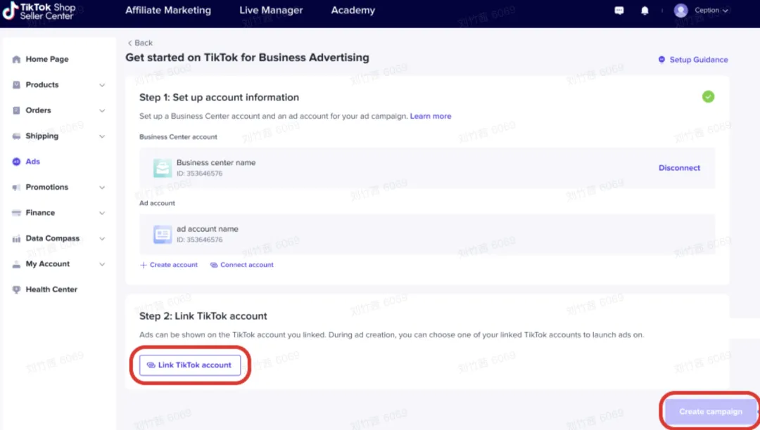
Task: Click the Link TikTok account button
Action: (x=190, y=365)
